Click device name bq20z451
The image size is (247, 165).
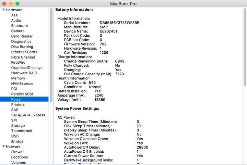[108, 31]
